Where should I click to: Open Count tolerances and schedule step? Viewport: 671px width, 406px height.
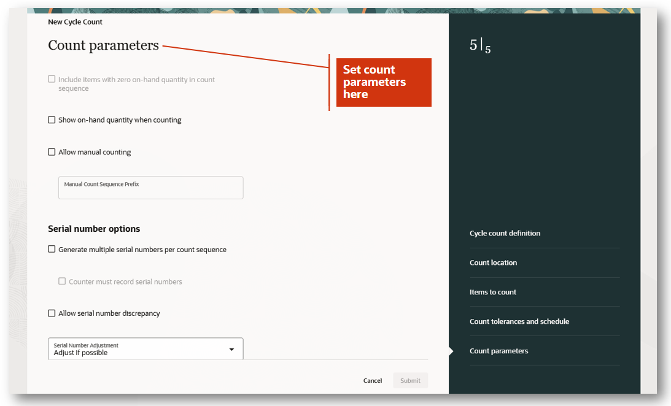click(519, 321)
